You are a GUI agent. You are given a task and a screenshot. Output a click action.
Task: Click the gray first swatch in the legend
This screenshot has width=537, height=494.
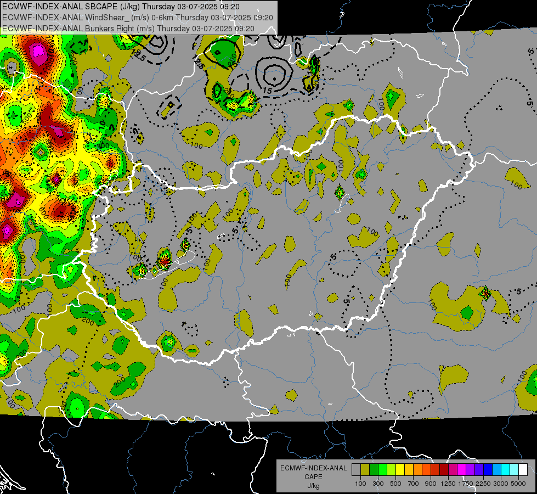(356, 469)
